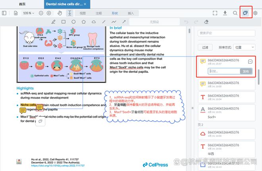Switch to the 注释 tab

tap(98, 13)
